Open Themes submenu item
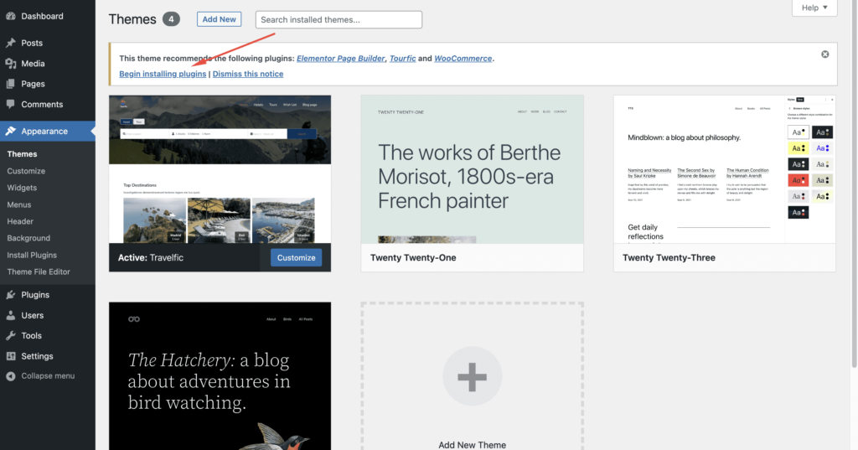Image resolution: width=858 pixels, height=450 pixels. click(x=22, y=154)
